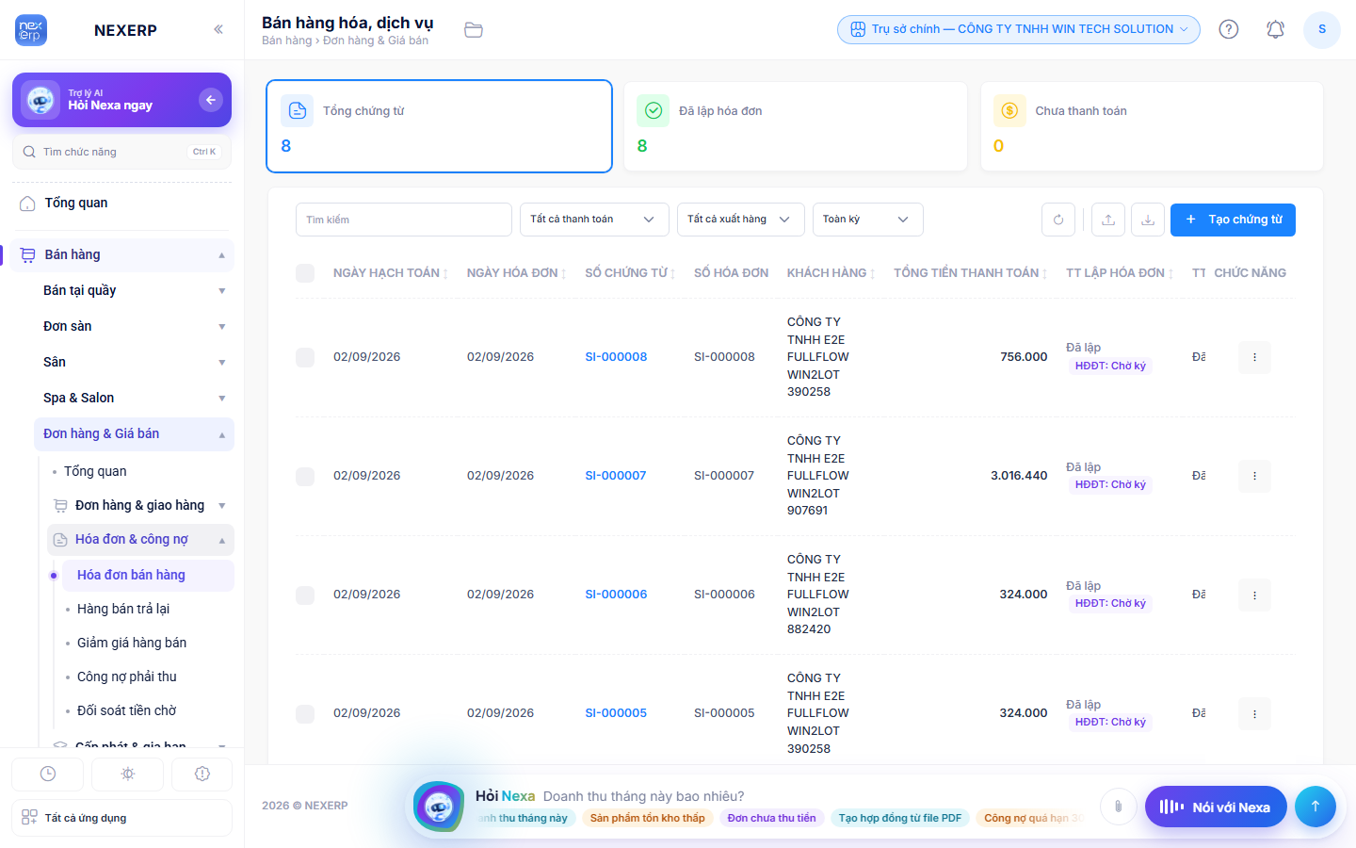Click the theme brightness icon in sidebar footer
The width and height of the screenshot is (1356, 848).
point(128,774)
